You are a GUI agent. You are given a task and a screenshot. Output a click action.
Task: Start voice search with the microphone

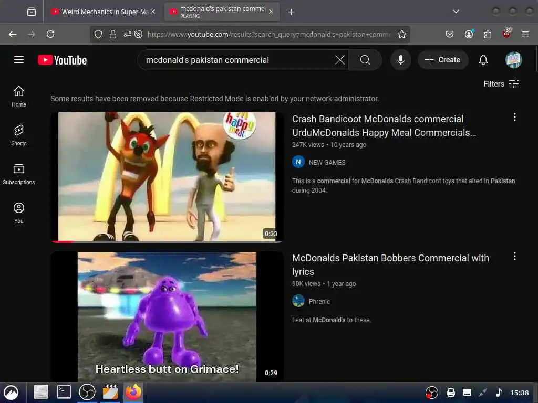pos(400,60)
